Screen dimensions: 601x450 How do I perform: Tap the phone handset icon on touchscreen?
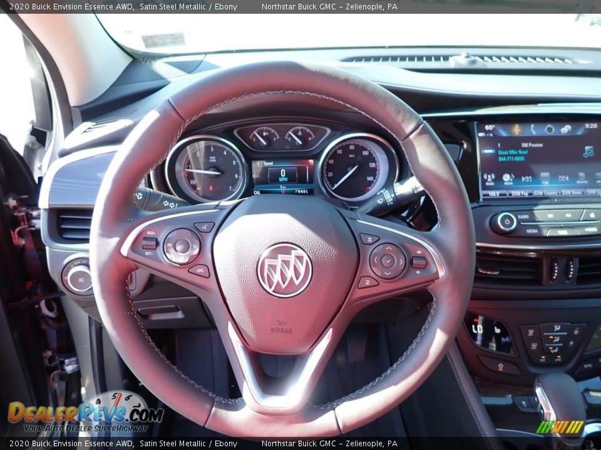[533, 129]
